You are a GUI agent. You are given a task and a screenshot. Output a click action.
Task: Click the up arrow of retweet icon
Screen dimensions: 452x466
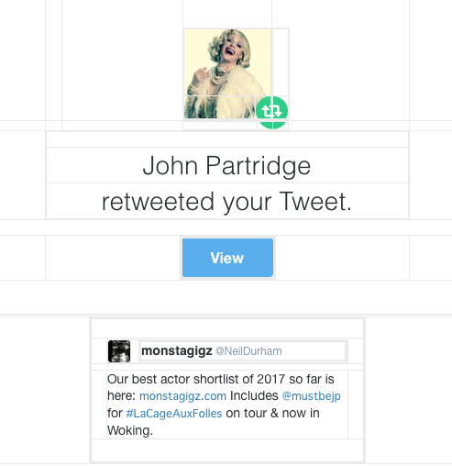click(267, 111)
